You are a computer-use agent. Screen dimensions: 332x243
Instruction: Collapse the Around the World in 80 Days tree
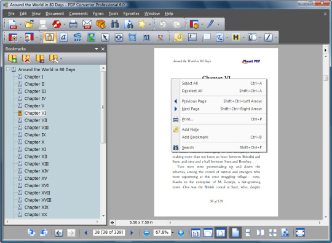pyautogui.click(x=7, y=69)
